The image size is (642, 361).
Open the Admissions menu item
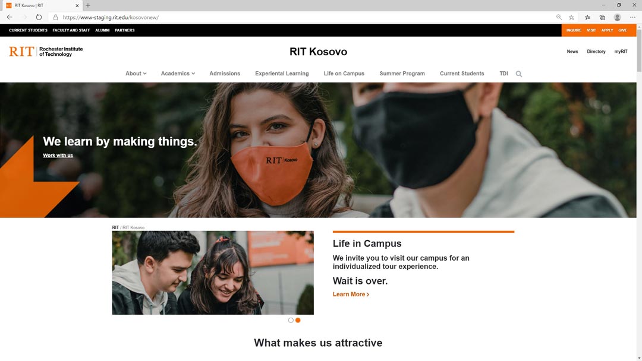pos(225,74)
